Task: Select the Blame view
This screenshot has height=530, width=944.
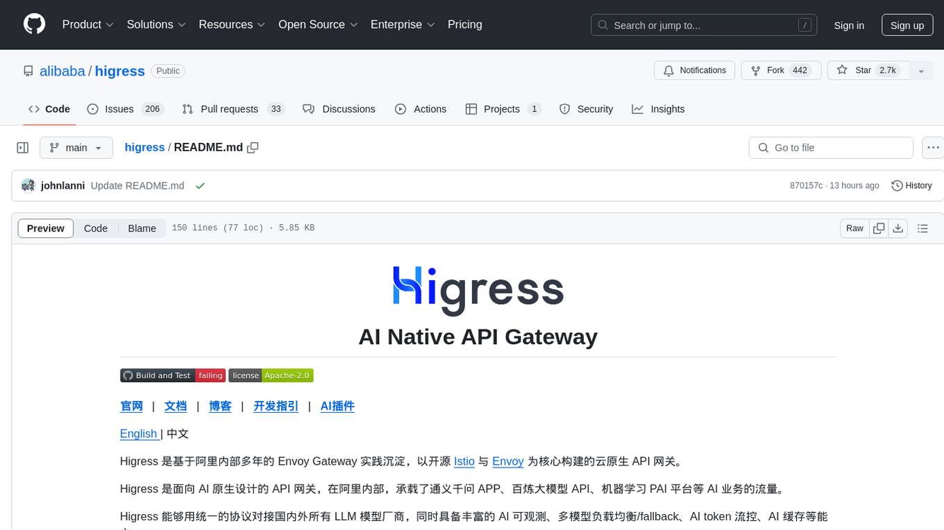Action: coord(142,228)
